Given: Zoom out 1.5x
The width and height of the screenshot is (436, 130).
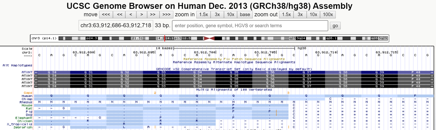Looking at the screenshot, I should pos(286,15).
